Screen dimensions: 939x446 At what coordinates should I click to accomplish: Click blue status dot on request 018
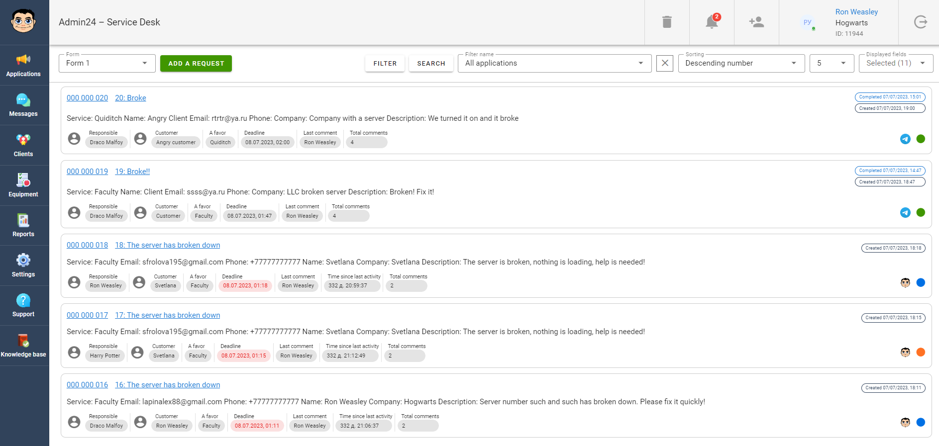(x=921, y=282)
